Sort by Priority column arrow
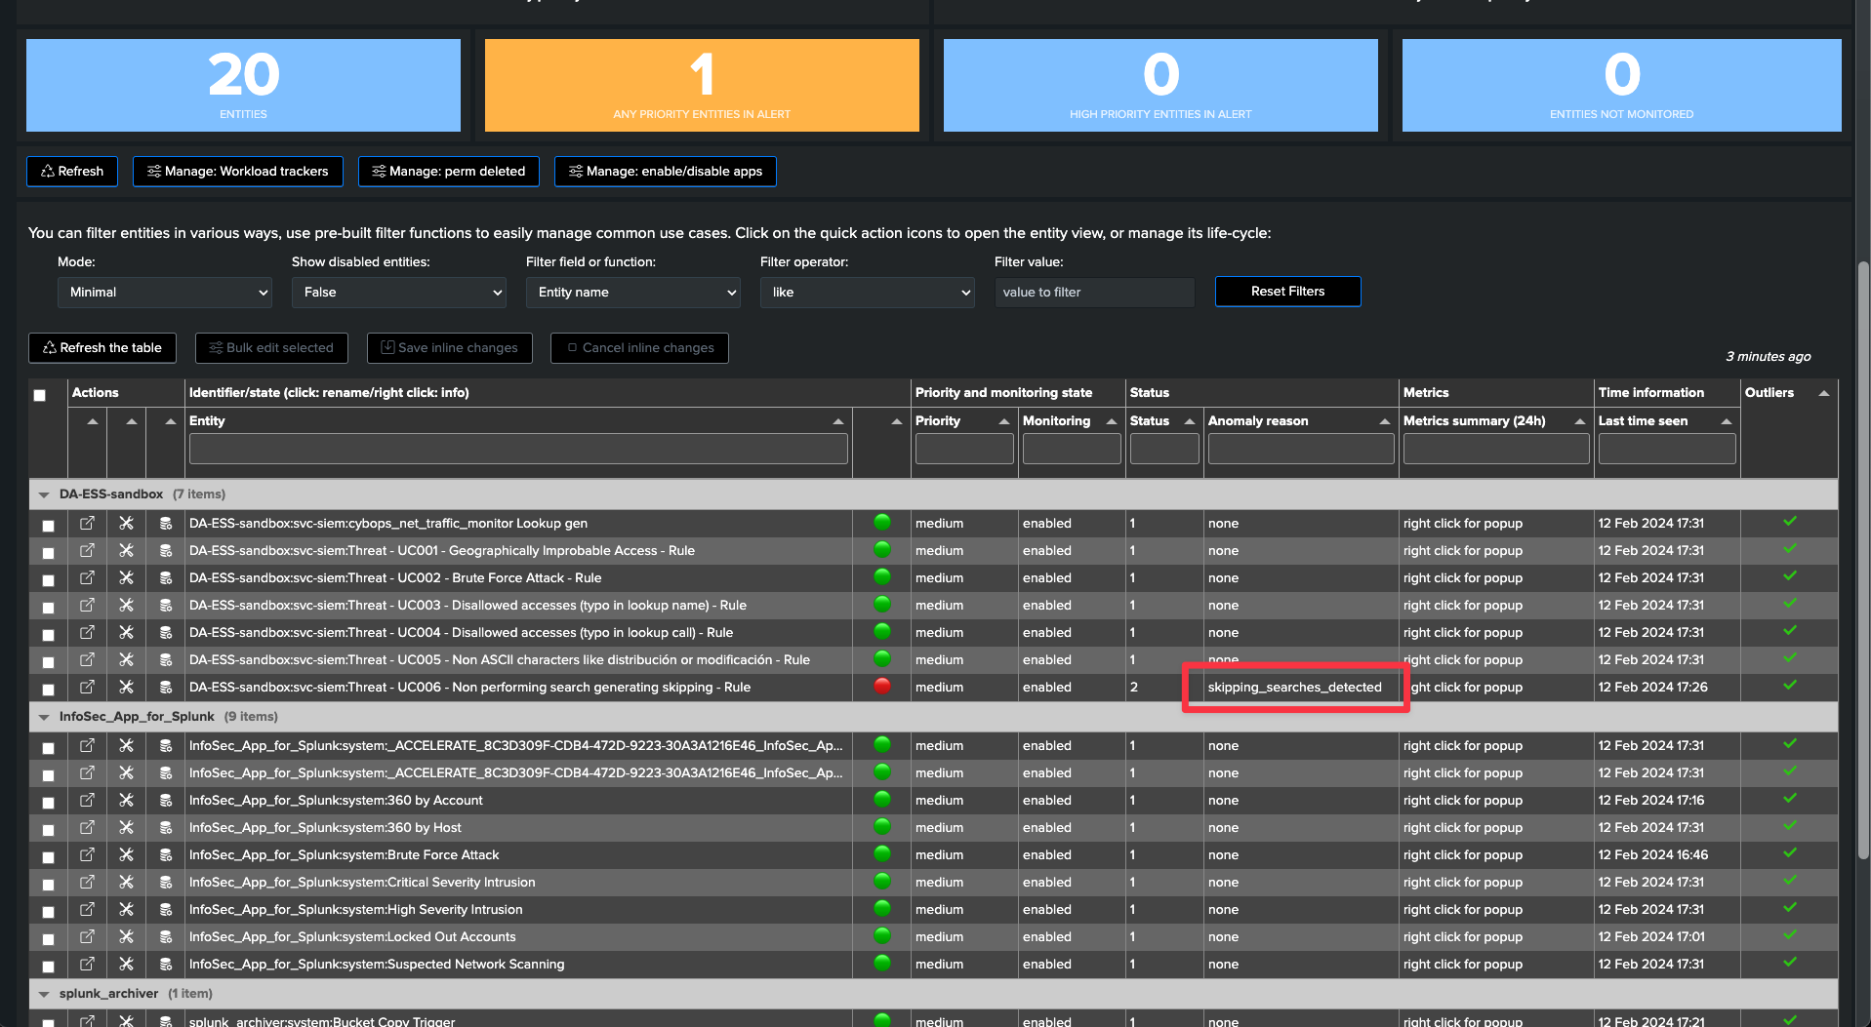 click(x=1003, y=421)
